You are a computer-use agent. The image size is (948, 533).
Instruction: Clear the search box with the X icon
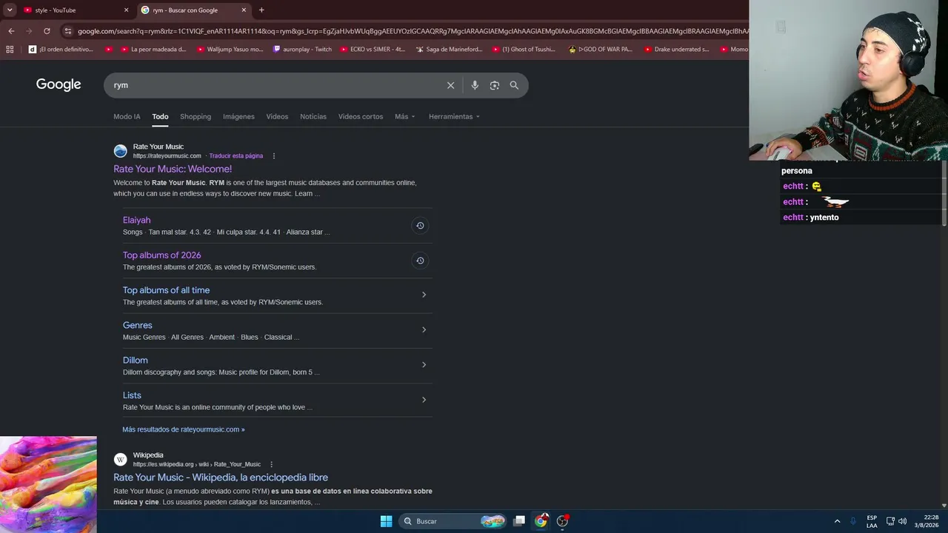[x=450, y=85]
